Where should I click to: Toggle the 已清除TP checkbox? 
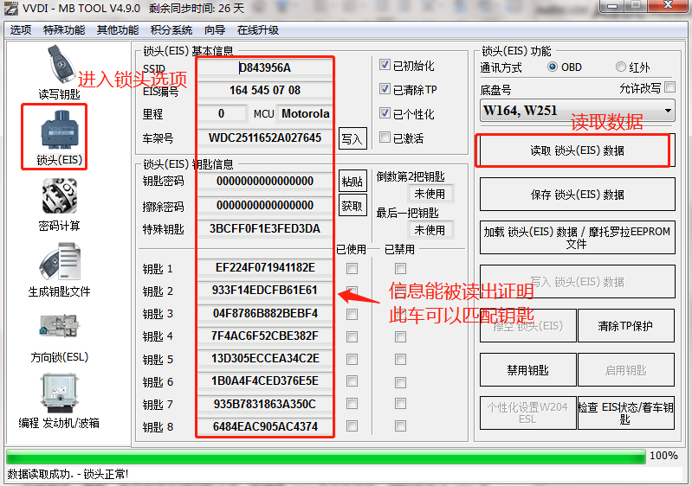coord(385,89)
